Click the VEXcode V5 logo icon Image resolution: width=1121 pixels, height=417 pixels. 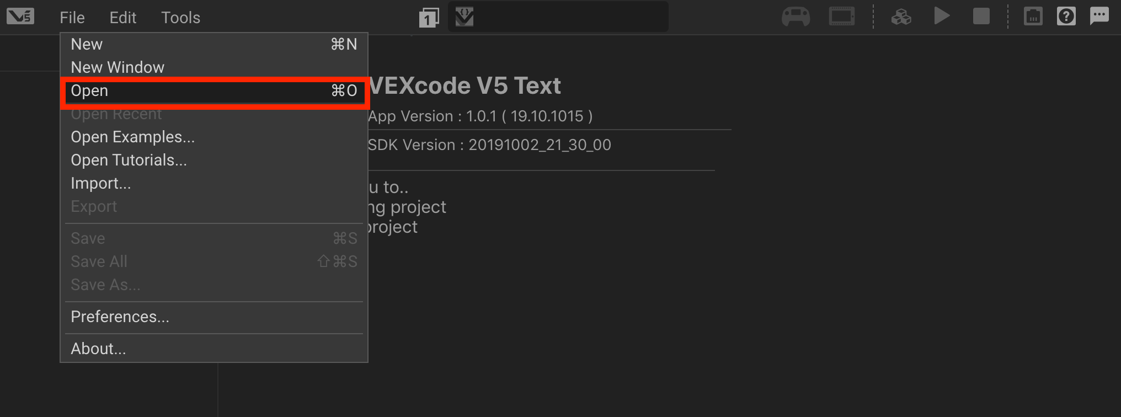20,16
